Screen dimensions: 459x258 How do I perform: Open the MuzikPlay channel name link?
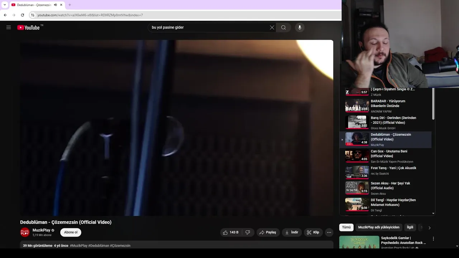click(42, 230)
